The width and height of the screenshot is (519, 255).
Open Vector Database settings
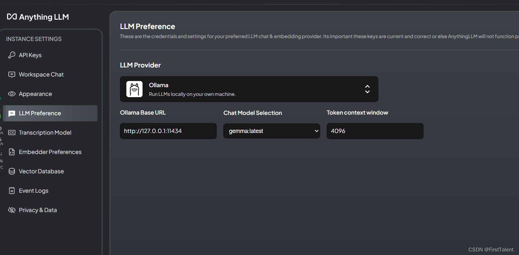click(50, 171)
